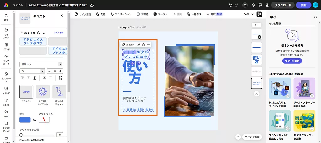This screenshot has width=321, height=143.
Task: Redo the last action
Action: pos(237,5)
